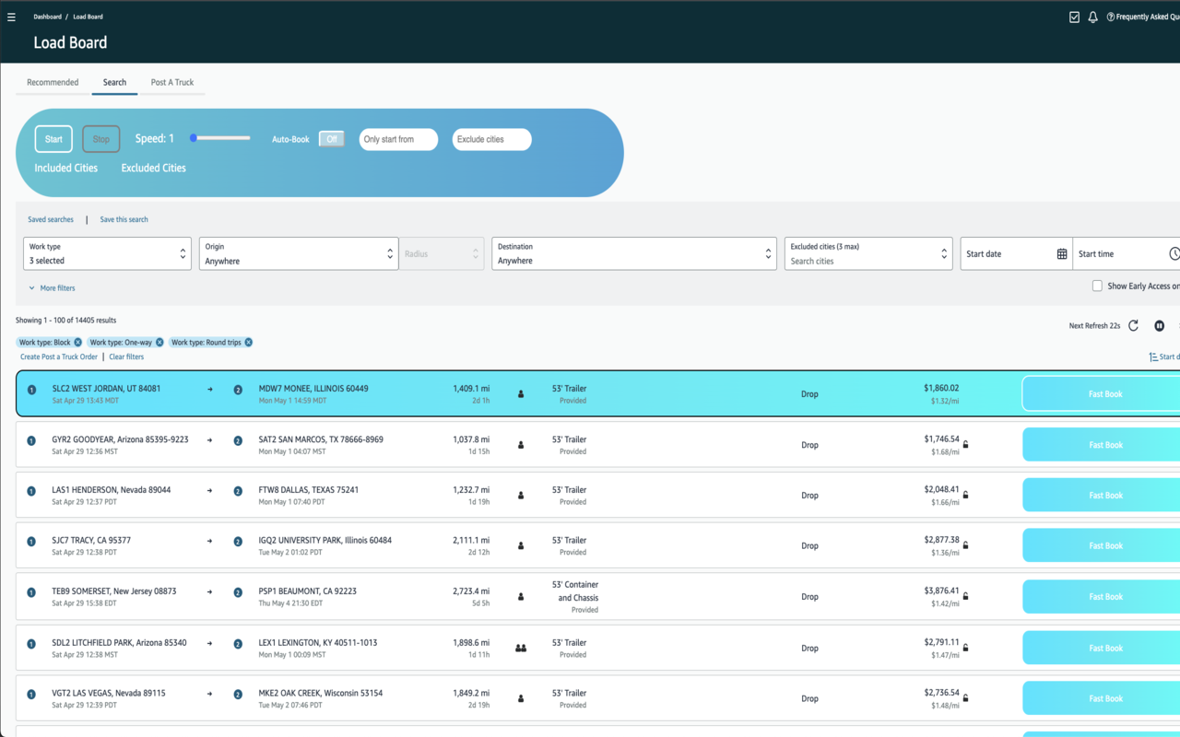This screenshot has width=1180, height=737.
Task: Open the Origin dropdown
Action: pos(299,253)
